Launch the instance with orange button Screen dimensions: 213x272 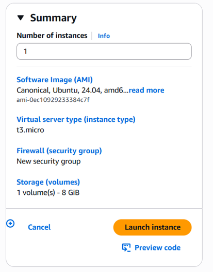(x=153, y=227)
